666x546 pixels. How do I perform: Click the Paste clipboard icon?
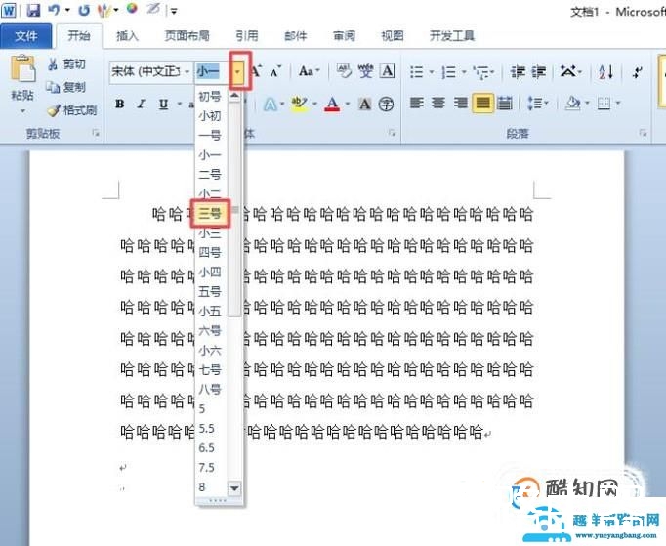click(x=22, y=68)
